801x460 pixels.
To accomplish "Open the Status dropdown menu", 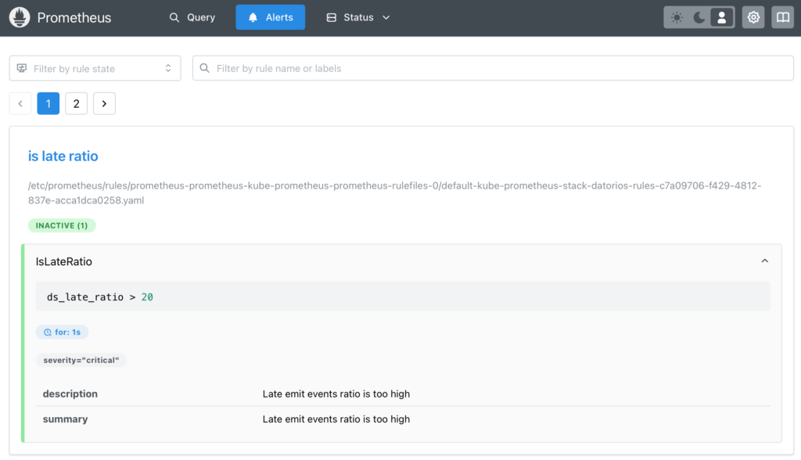I will [357, 17].
